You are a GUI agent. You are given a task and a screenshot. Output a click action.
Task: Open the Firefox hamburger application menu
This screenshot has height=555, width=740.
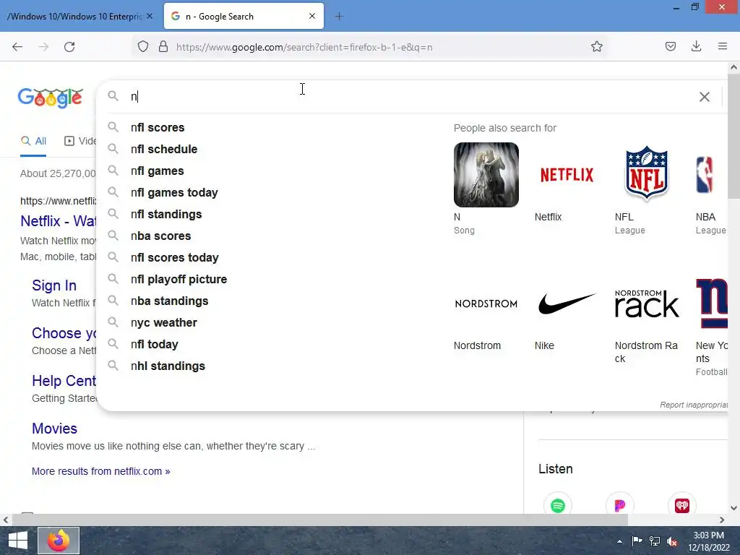click(x=723, y=46)
